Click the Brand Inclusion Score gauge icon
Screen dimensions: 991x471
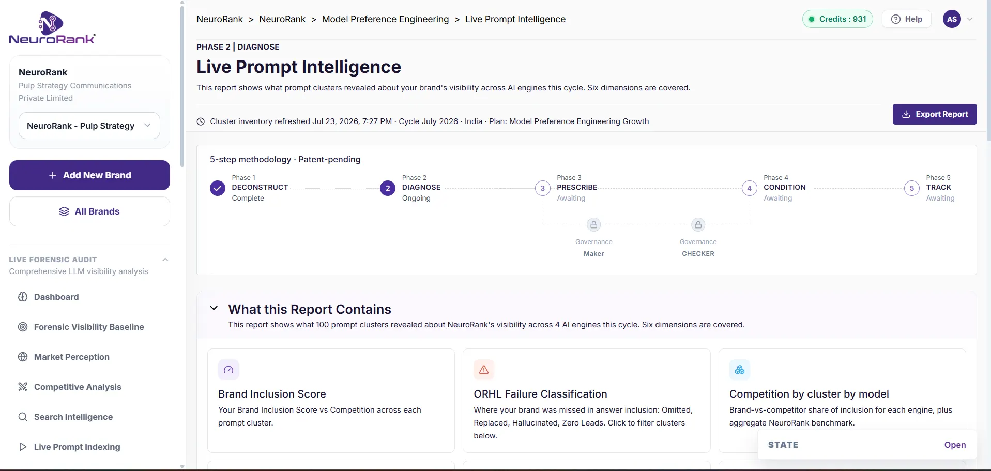click(228, 370)
